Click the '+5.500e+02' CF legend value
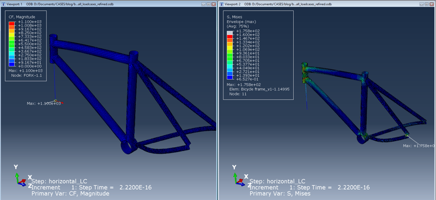The width and height of the screenshot is (436, 200). click(x=29, y=44)
